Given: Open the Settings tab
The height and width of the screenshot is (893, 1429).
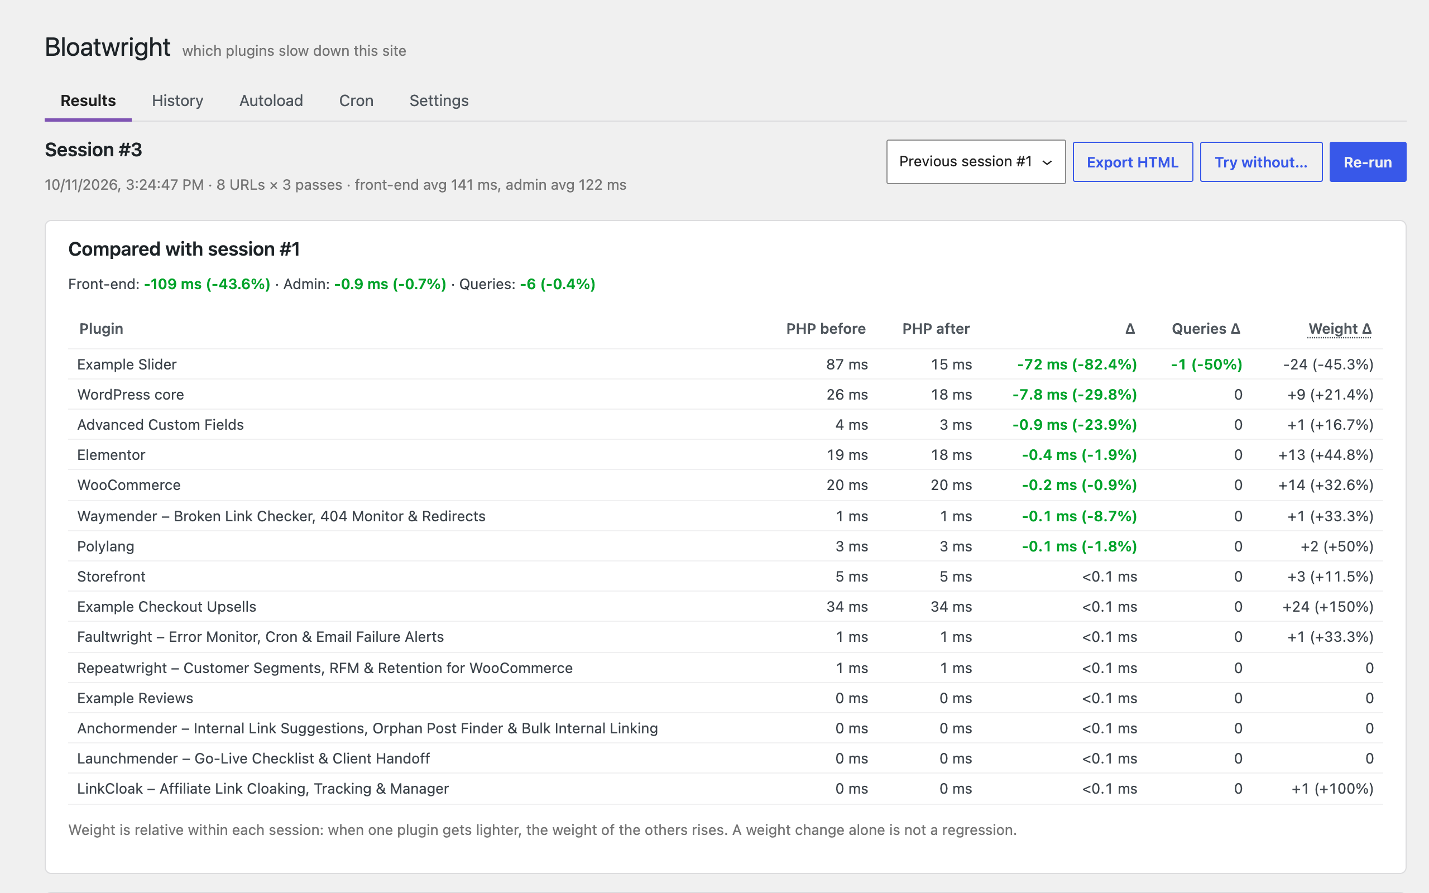Looking at the screenshot, I should tap(439, 100).
